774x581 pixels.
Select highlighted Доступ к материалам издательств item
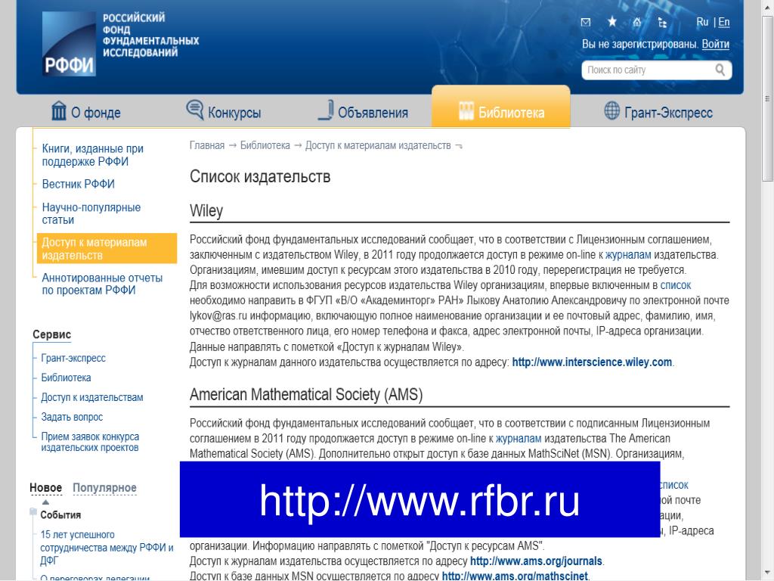[107, 248]
